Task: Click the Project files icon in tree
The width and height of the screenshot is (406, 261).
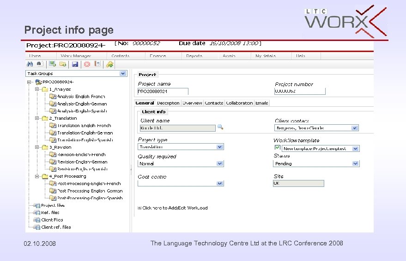Action: [37, 205]
